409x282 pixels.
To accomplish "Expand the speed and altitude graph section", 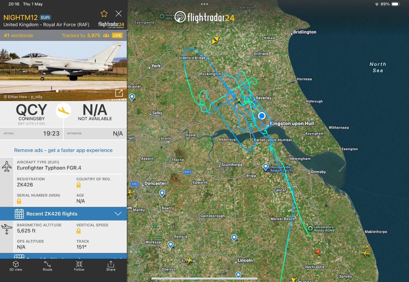I will (63, 256).
